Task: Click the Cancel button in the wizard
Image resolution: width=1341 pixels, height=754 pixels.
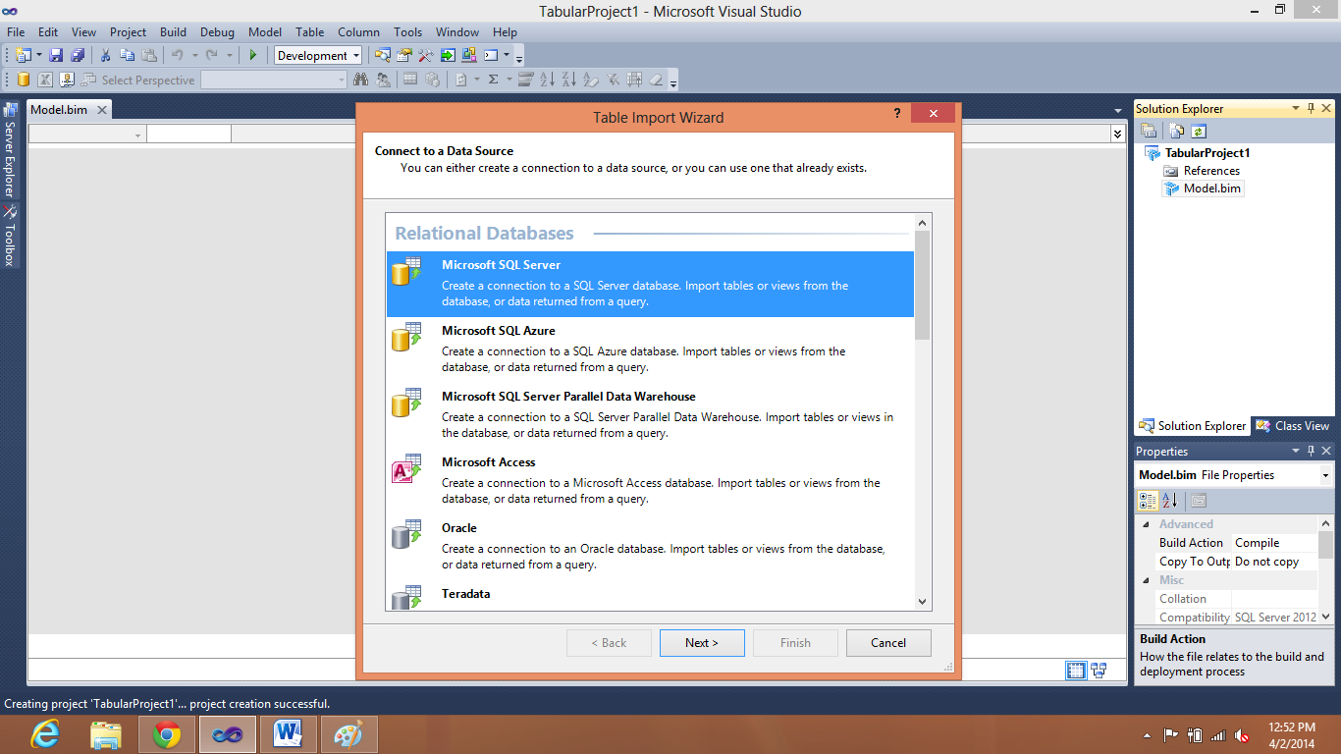Action: [x=888, y=643]
